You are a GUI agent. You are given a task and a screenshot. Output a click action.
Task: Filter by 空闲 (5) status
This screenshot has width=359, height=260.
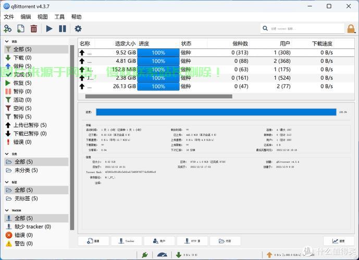pos(36,108)
